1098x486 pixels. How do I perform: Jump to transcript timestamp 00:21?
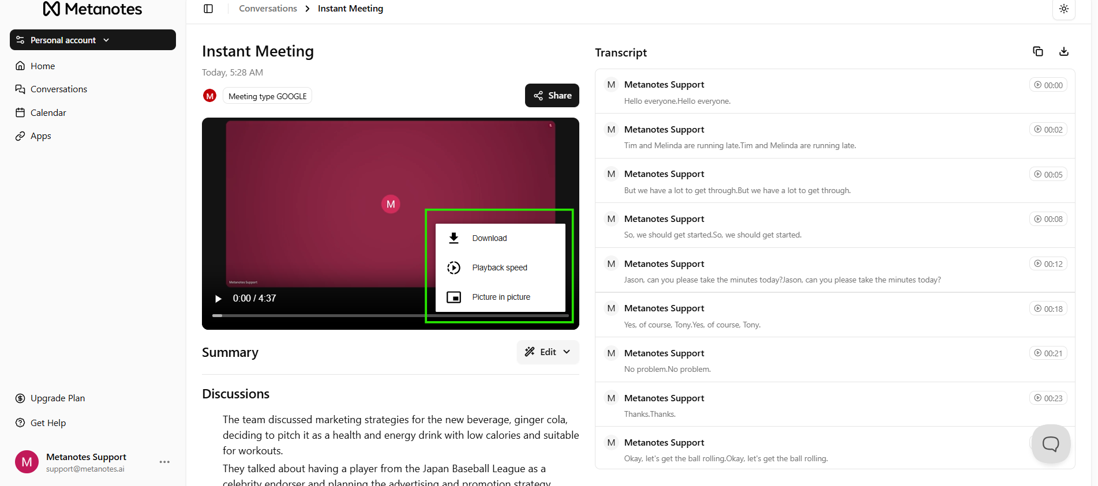pos(1048,353)
